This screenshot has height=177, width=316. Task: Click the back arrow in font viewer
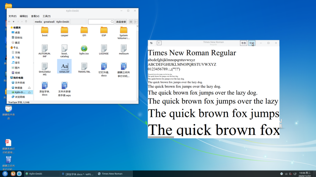(159, 43)
